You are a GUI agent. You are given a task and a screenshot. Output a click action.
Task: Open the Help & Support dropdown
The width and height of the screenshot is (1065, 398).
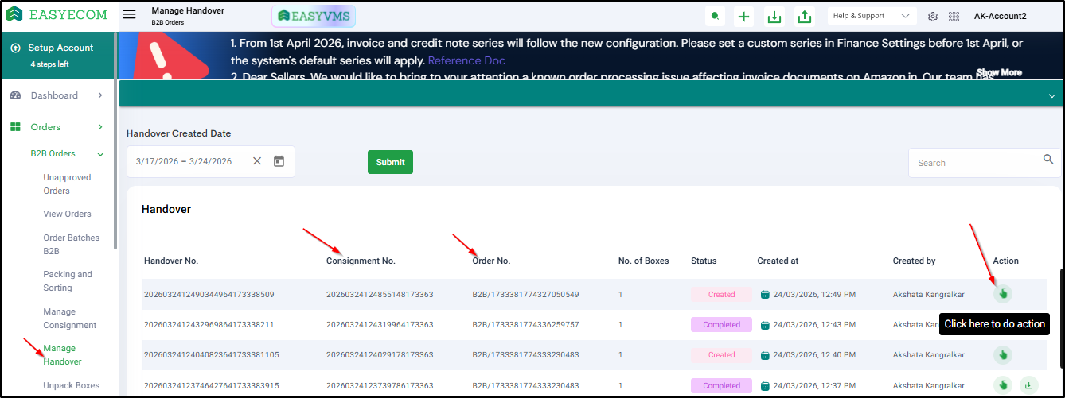point(872,16)
